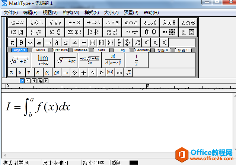The height and width of the screenshot is (165, 236).
Task: Open the subscript and superscript templates palette
Action: click(55, 32)
